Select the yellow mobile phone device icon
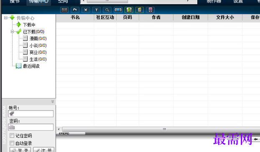Image resolution: width=260 pixels, height=152 pixels. [140, 10]
